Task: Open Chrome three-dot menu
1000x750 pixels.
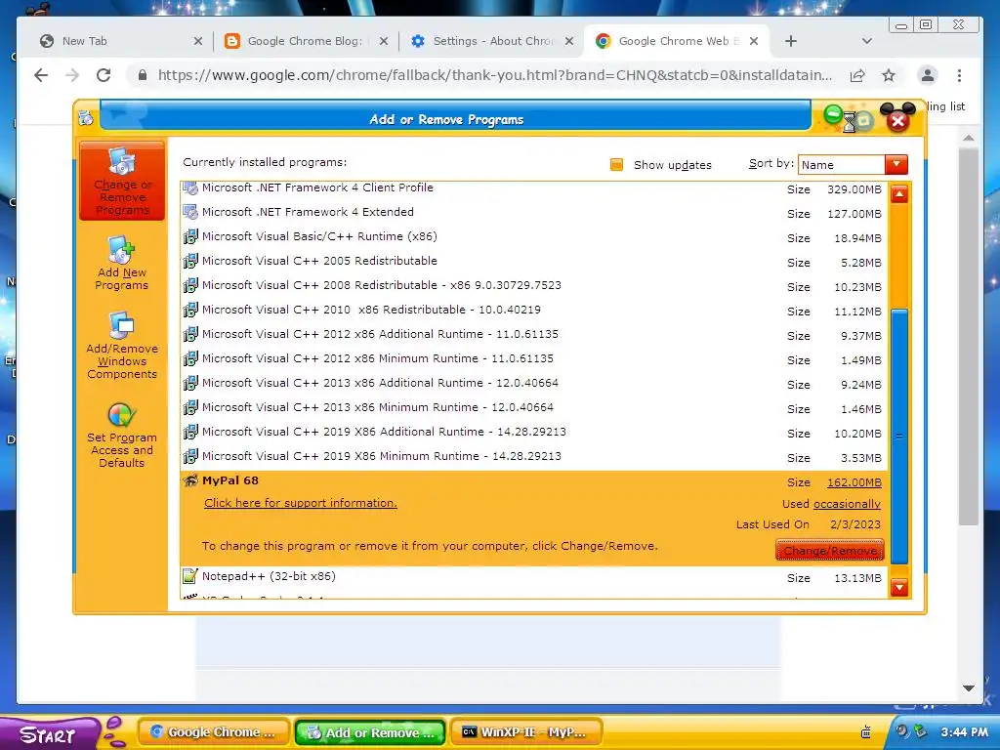Action: [x=959, y=75]
